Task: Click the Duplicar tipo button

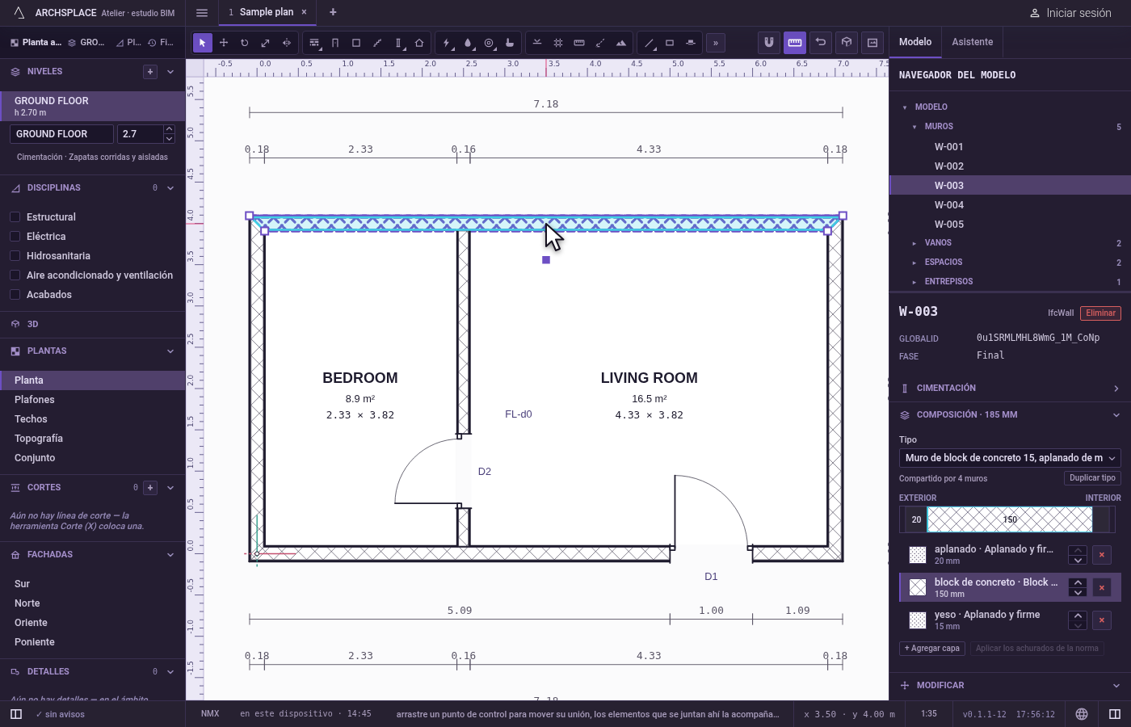Action: tap(1092, 478)
